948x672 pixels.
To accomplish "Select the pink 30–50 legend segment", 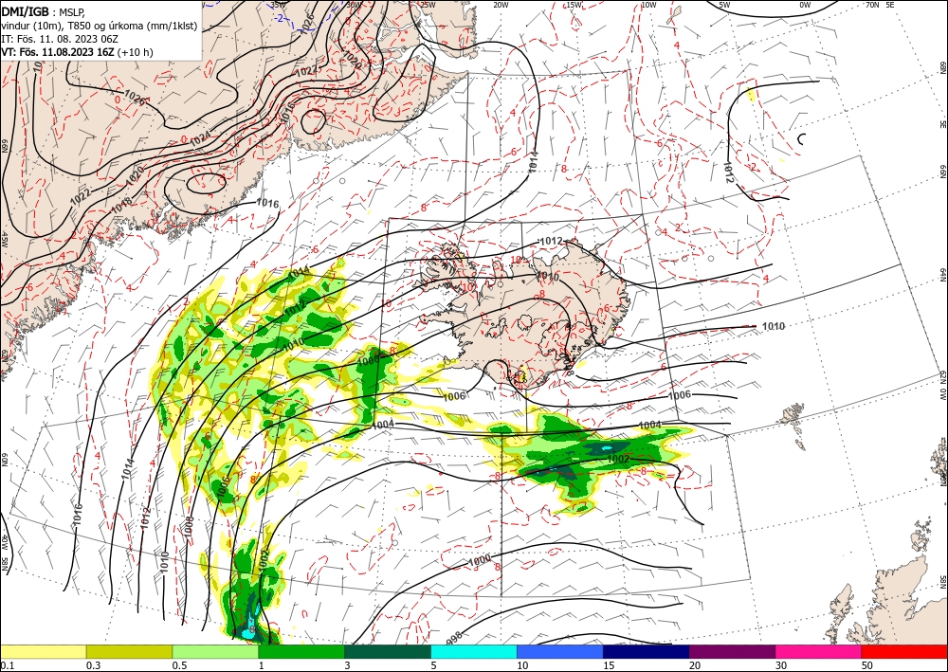I will 818,651.
